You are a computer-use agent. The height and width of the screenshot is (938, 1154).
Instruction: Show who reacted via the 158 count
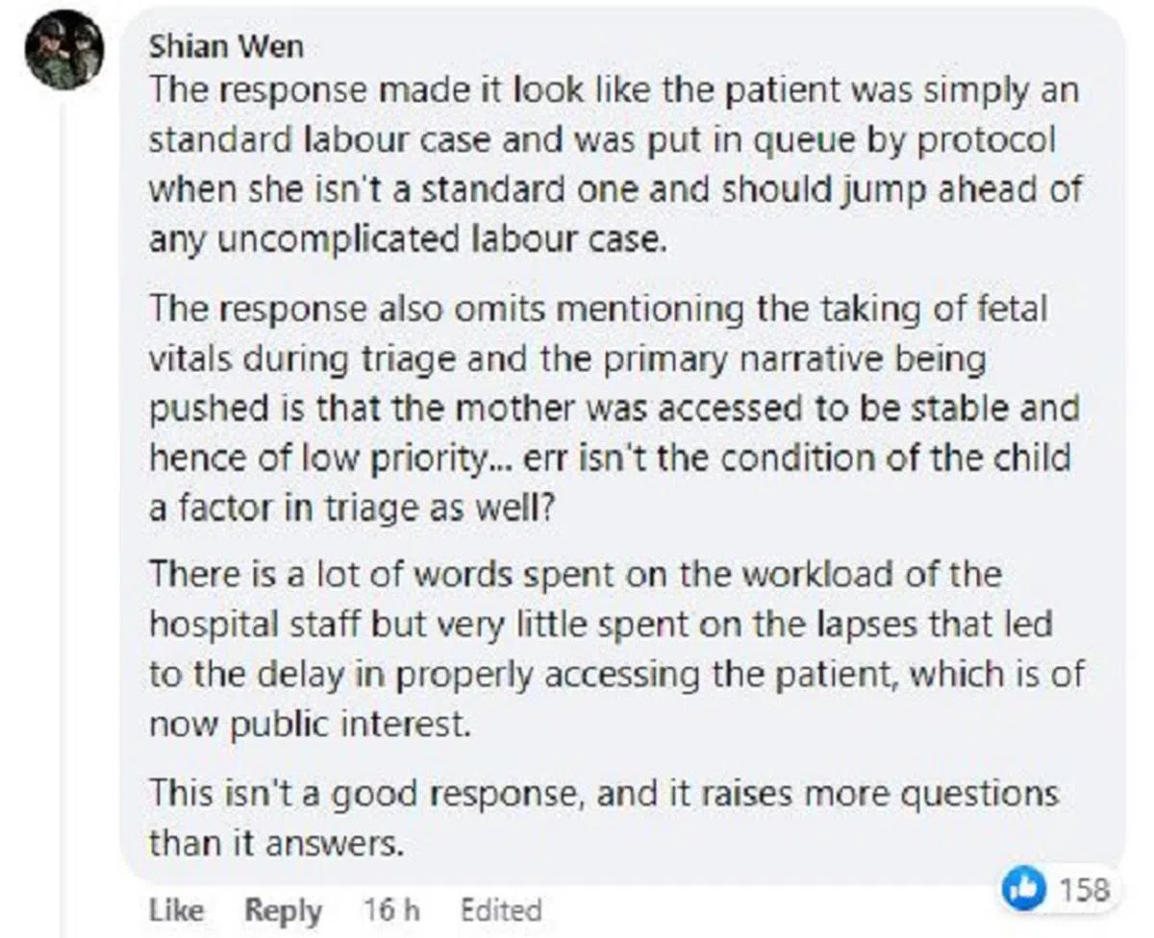pyautogui.click(x=1085, y=890)
